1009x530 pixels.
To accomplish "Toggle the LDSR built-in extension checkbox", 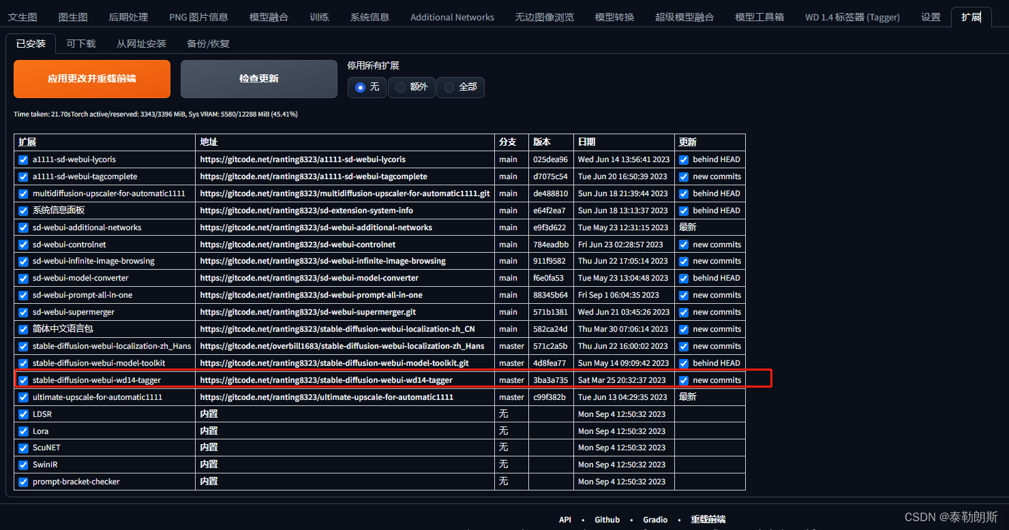I will click(x=24, y=414).
